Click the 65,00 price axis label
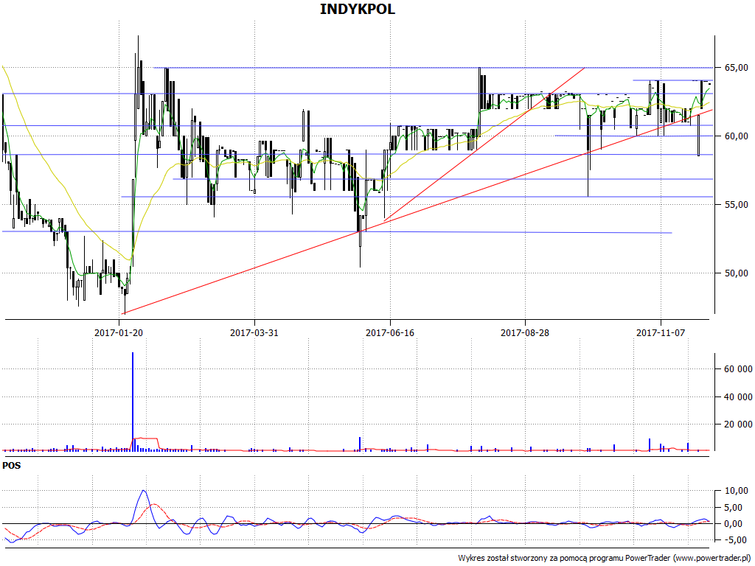This screenshot has width=755, height=566. coord(737,68)
